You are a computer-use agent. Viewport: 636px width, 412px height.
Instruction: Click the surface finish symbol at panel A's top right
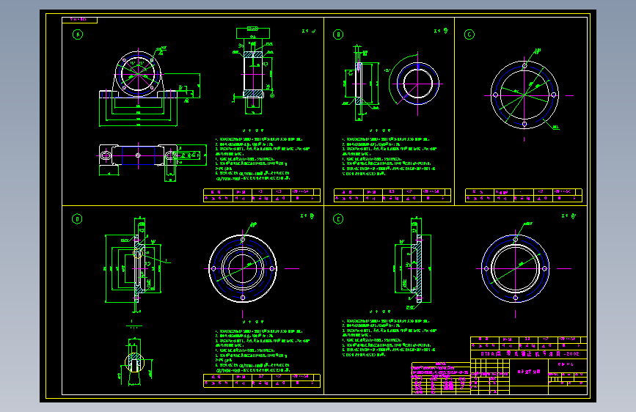tap(309, 31)
